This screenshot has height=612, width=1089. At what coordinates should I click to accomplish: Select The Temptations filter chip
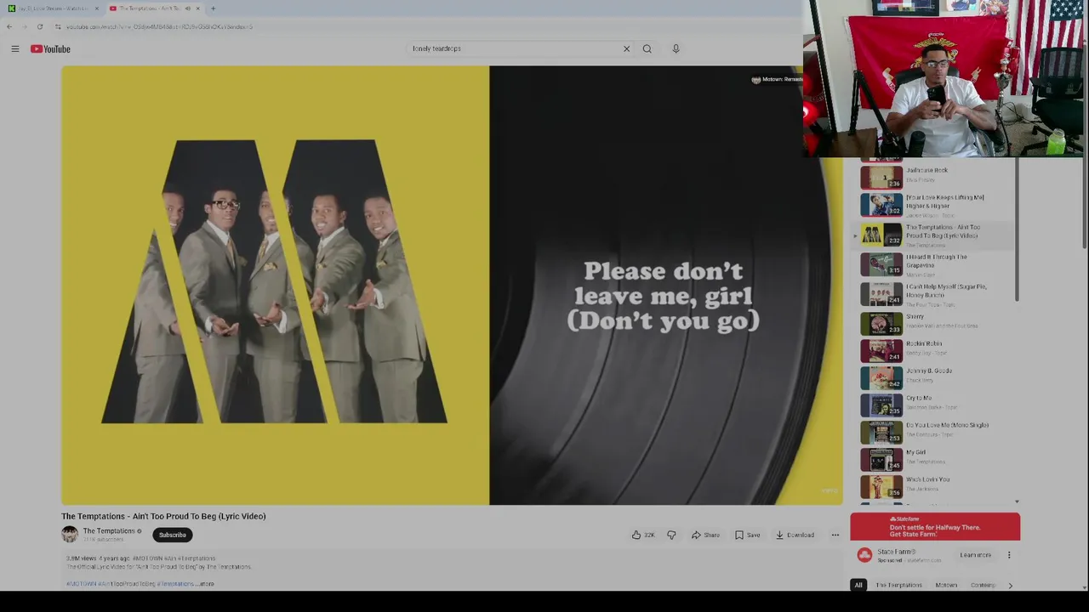click(898, 585)
